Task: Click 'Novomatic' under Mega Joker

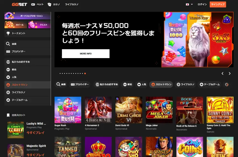Action: tap(151, 129)
